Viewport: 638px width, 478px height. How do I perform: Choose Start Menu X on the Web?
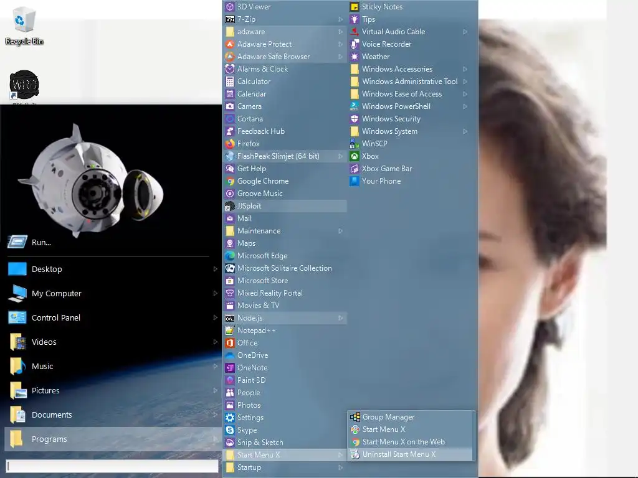coord(411,442)
